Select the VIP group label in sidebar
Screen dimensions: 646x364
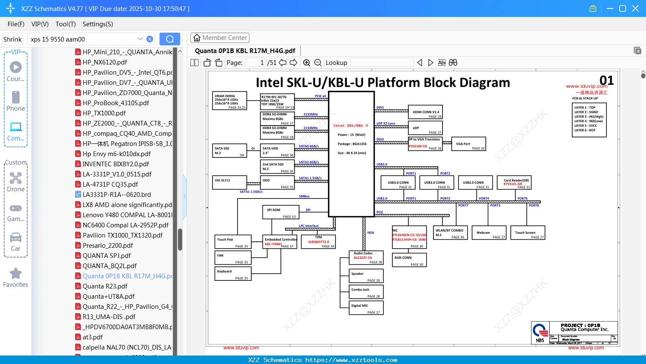pos(16,52)
